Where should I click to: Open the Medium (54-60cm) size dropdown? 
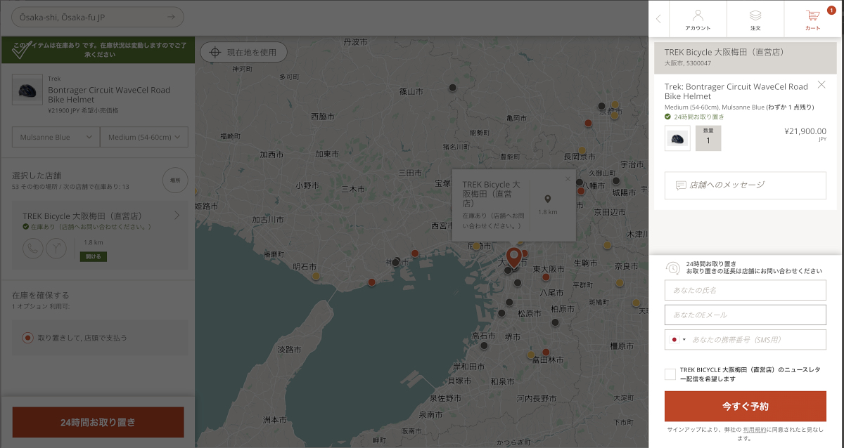point(144,137)
